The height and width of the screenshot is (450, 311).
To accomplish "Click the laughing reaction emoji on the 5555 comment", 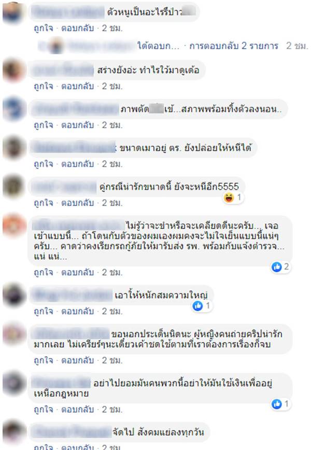I will pyautogui.click(x=229, y=198).
